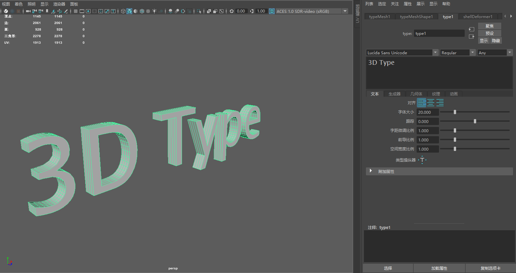The image size is (516, 273).
Task: Click the 聚焦 button
Action: 489,26
